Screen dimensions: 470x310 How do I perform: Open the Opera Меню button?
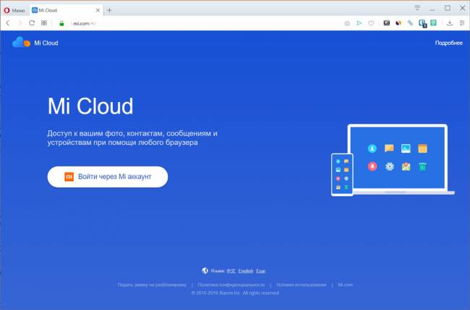(14, 10)
